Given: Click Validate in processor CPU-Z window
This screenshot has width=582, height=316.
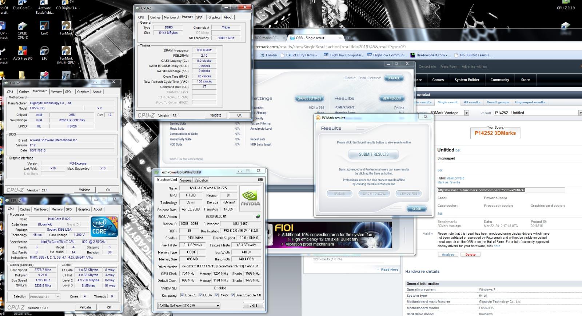Looking at the screenshot, I should coord(85,307).
